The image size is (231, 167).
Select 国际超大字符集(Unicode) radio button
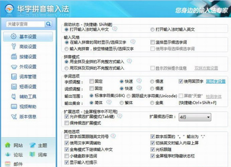(129, 96)
